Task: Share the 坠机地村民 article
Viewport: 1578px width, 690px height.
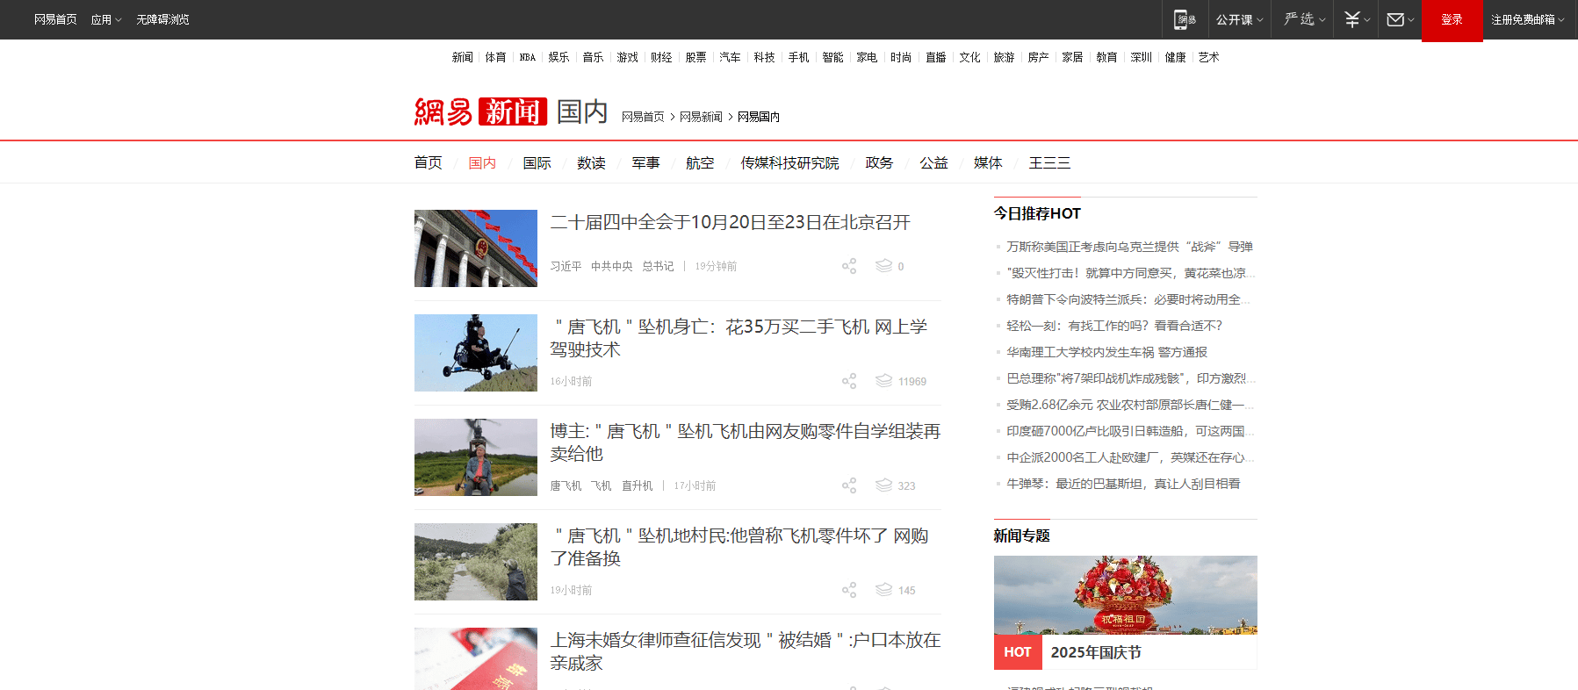Action: [x=849, y=590]
